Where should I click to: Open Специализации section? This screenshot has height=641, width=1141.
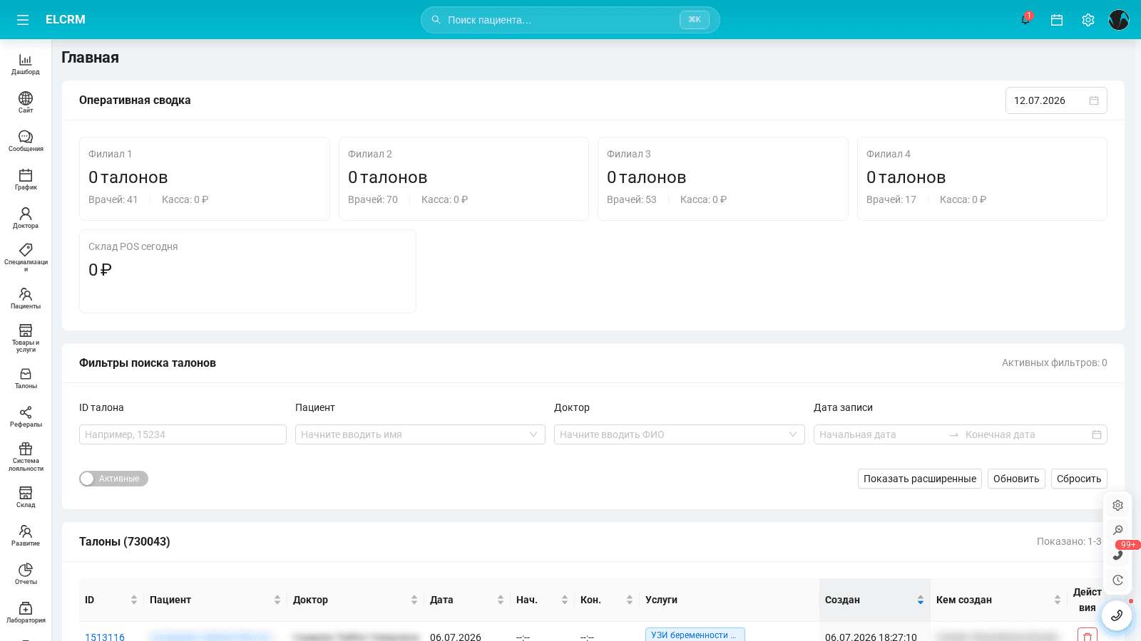coord(26,258)
